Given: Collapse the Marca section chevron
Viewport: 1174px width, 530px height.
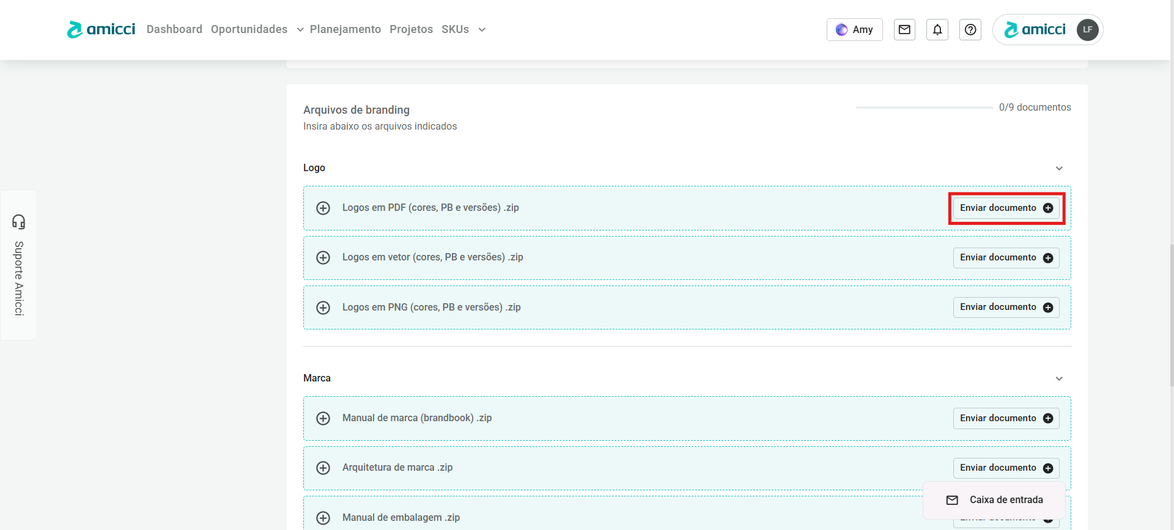Looking at the screenshot, I should tap(1059, 378).
